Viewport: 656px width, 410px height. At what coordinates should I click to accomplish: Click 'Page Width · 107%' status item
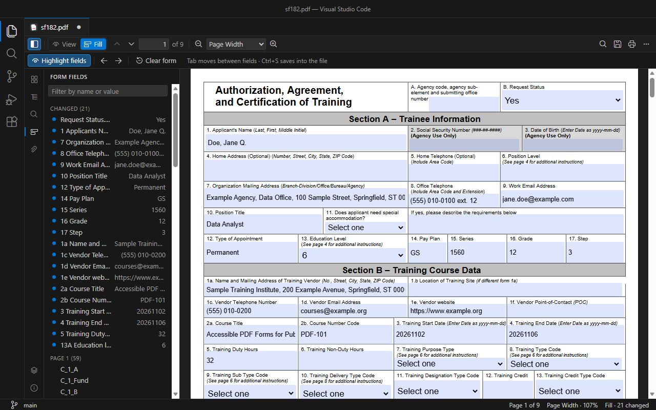572,405
